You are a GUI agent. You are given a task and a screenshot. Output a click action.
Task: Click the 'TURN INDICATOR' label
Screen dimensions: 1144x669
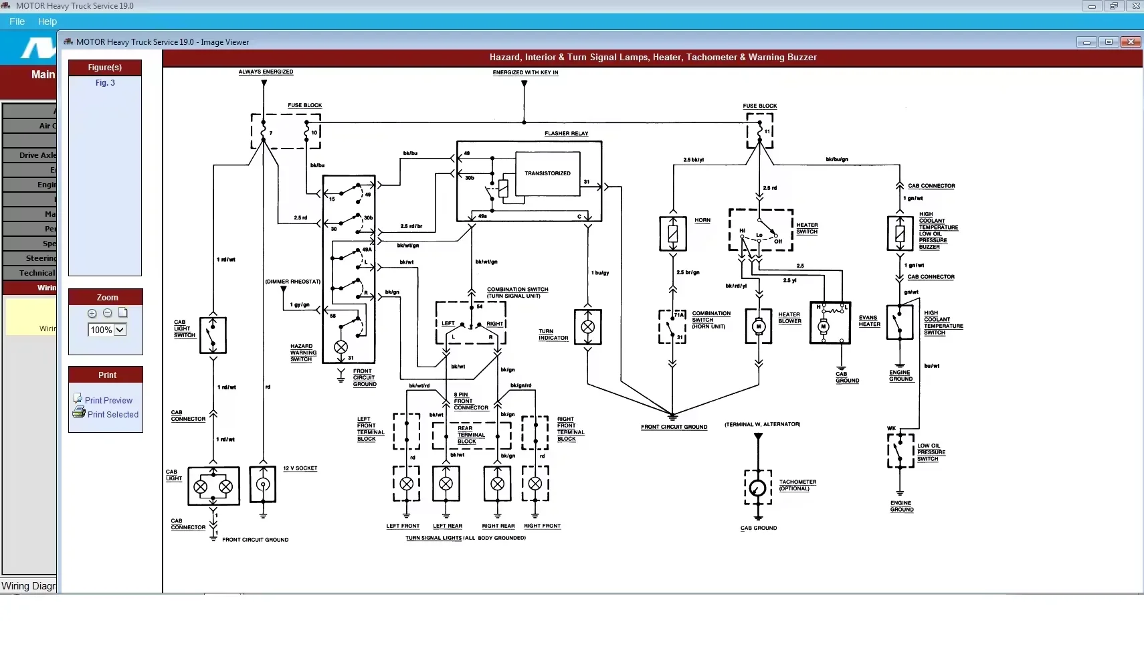click(553, 334)
